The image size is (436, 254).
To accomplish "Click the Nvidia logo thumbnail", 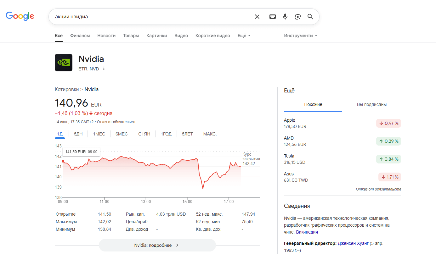I will [x=64, y=63].
